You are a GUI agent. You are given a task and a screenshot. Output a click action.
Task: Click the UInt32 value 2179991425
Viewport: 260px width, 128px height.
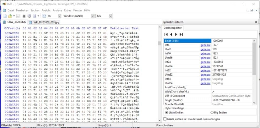click(x=219, y=75)
